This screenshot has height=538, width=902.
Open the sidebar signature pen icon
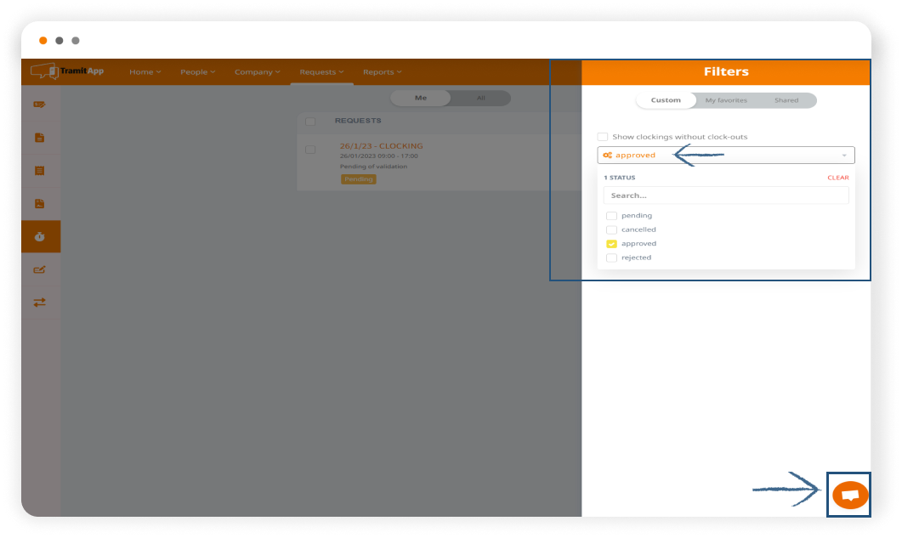40,269
